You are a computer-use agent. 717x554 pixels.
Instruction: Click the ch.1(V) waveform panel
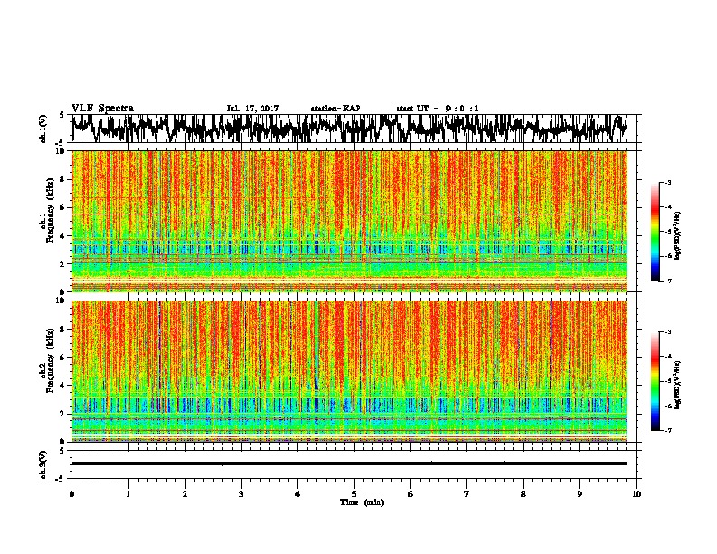(x=354, y=129)
